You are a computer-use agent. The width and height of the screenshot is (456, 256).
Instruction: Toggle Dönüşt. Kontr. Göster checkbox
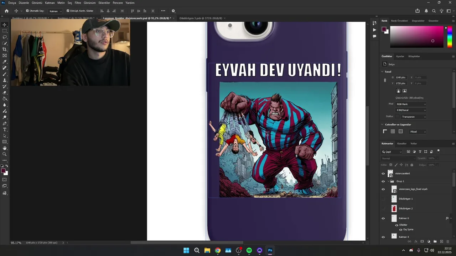pos(68,11)
